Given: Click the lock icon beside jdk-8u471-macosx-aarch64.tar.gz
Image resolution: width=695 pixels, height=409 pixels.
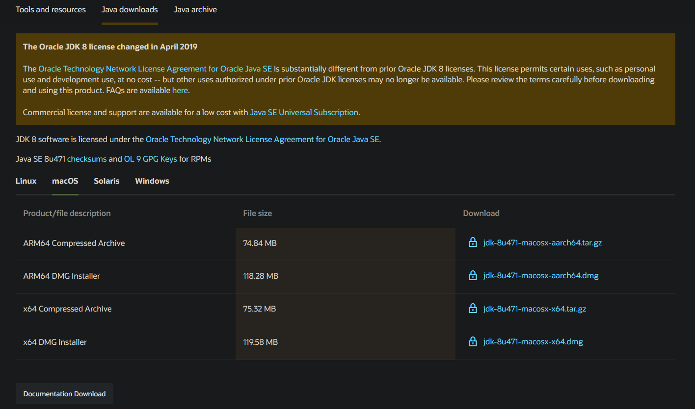Looking at the screenshot, I should (x=473, y=242).
